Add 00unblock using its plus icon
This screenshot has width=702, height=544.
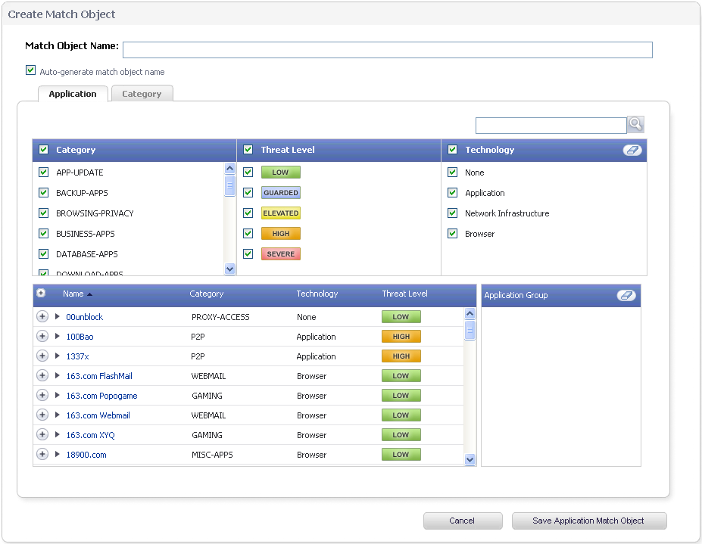coord(42,317)
